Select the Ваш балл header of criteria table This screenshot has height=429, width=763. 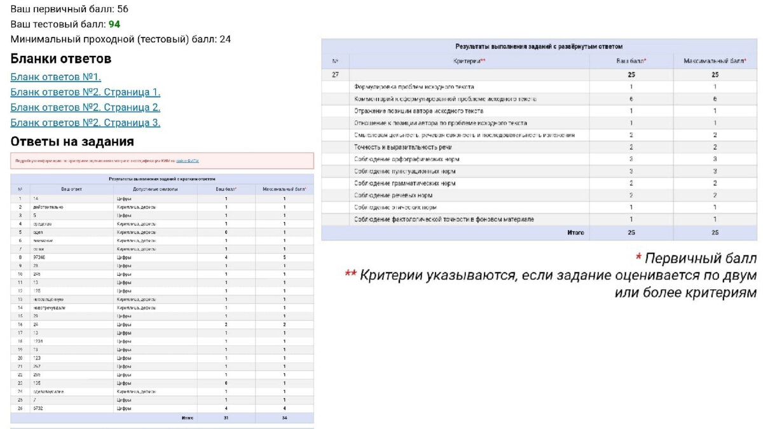631,60
